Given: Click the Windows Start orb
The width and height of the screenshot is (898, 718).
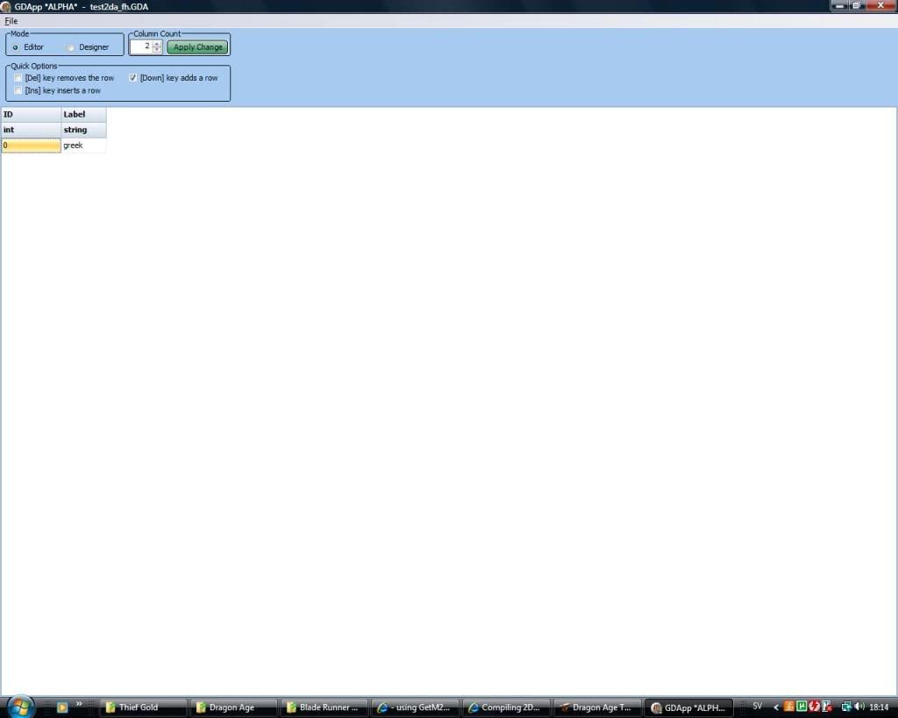Looking at the screenshot, I should pos(20,706).
